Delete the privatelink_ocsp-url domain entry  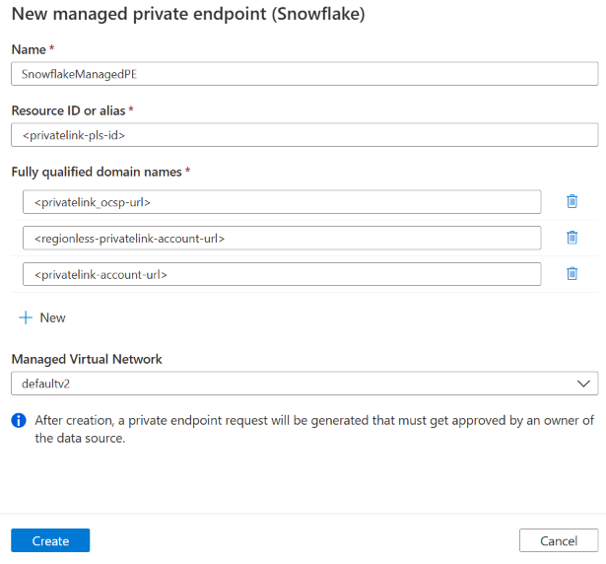tap(572, 201)
